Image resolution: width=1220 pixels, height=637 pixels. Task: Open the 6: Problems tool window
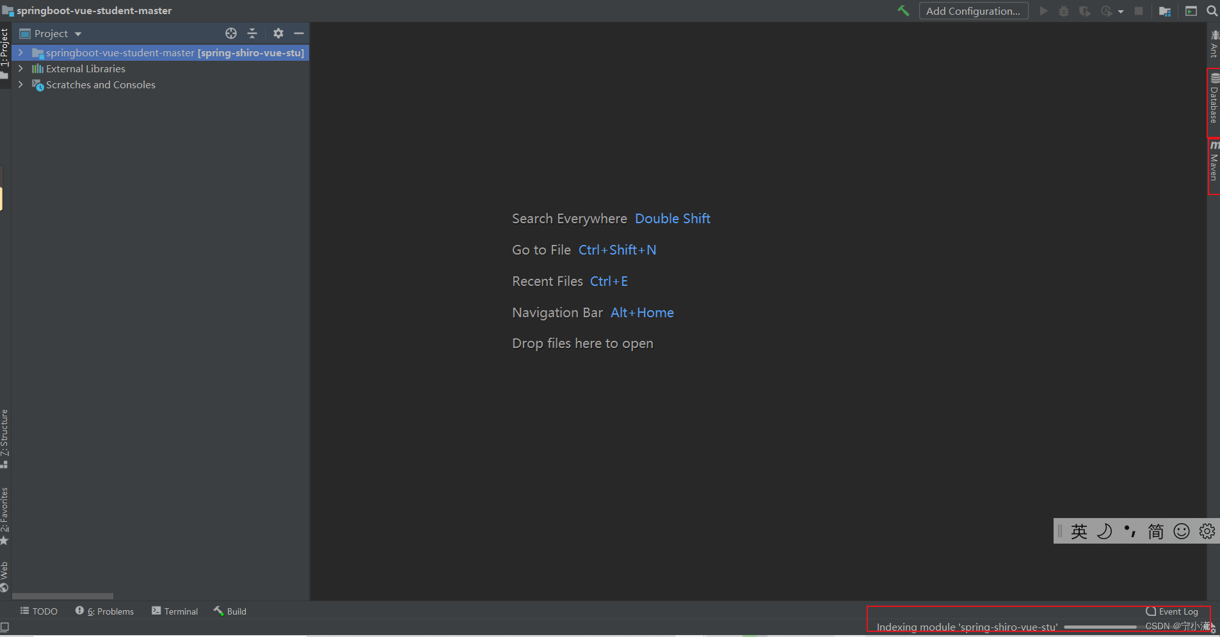(104, 611)
